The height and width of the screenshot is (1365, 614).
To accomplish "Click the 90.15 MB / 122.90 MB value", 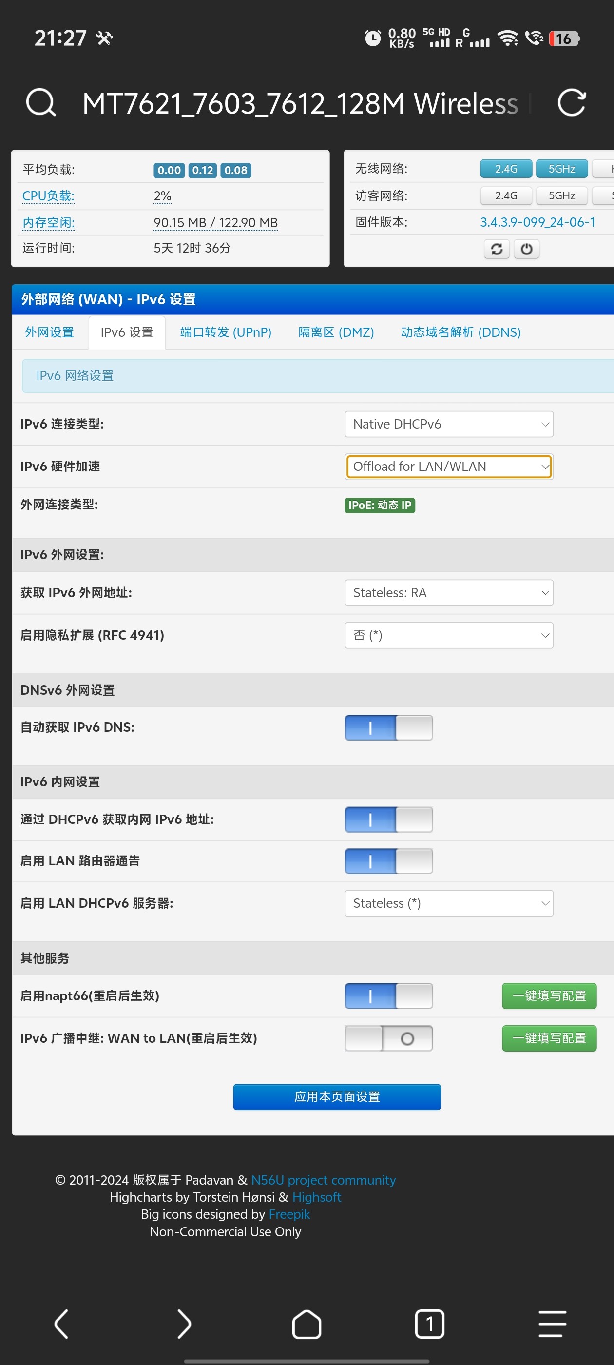I will click(215, 223).
